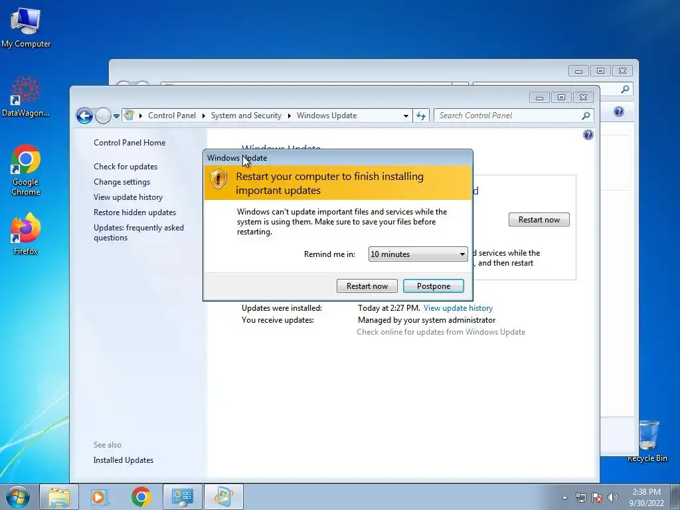This screenshot has width=680, height=510.
Task: Open Change settings link
Action: pyautogui.click(x=122, y=182)
